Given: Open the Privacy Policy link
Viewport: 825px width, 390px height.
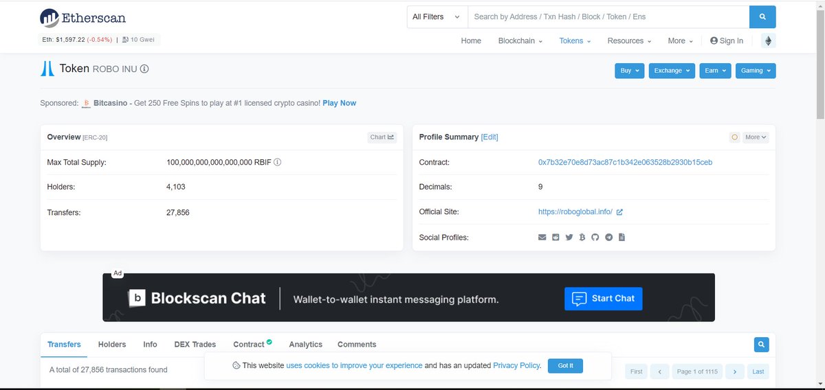Looking at the screenshot, I should tap(517, 366).
